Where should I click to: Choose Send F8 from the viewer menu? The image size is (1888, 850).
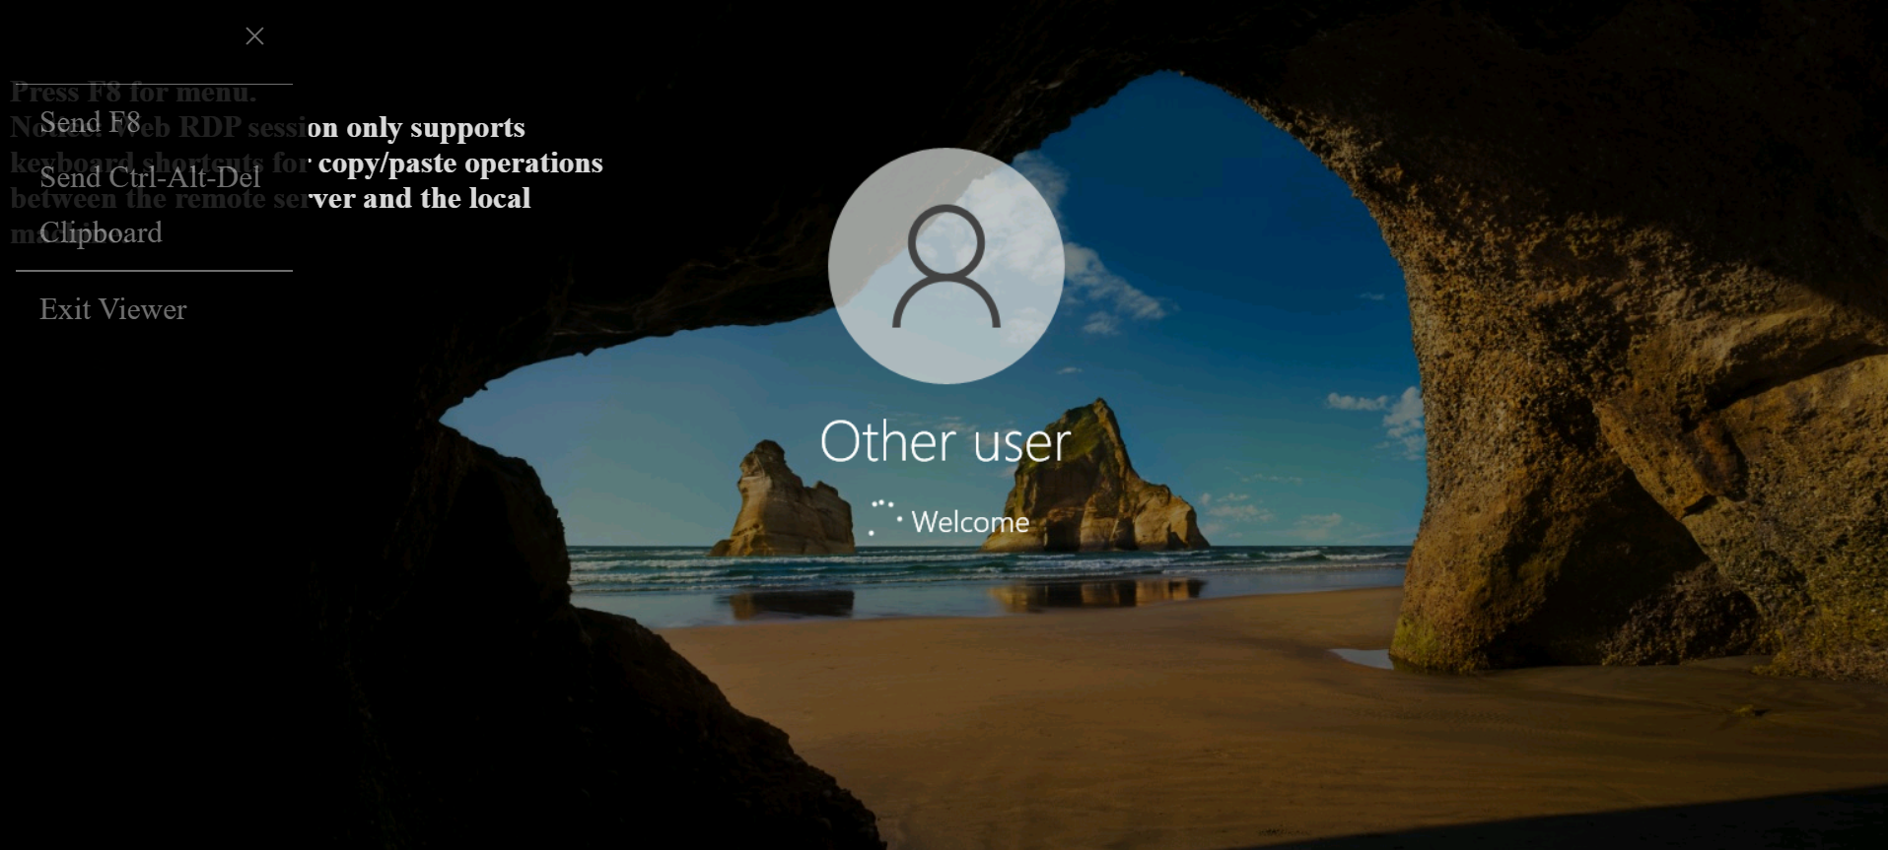pos(90,122)
